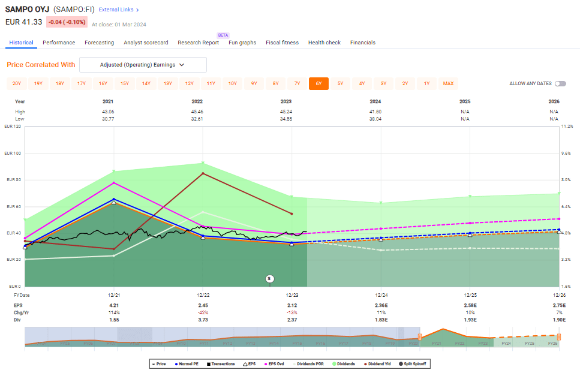Select the MAX time range button
Screen dimensions: 580x379
(x=448, y=84)
